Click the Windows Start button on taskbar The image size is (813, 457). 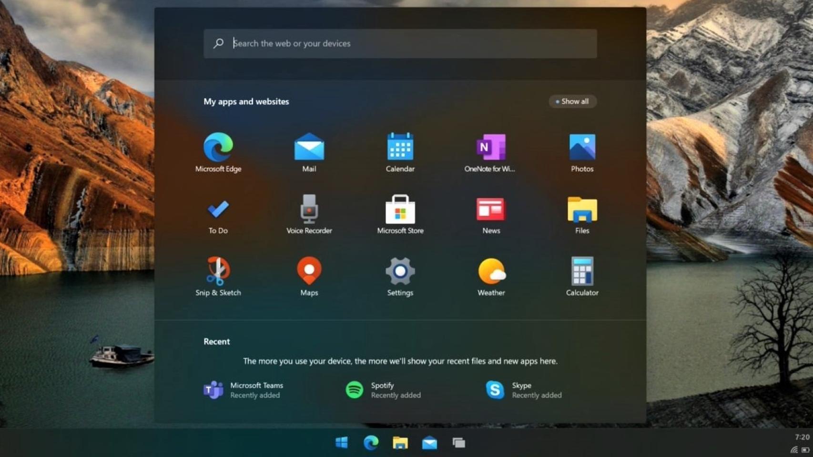(342, 443)
